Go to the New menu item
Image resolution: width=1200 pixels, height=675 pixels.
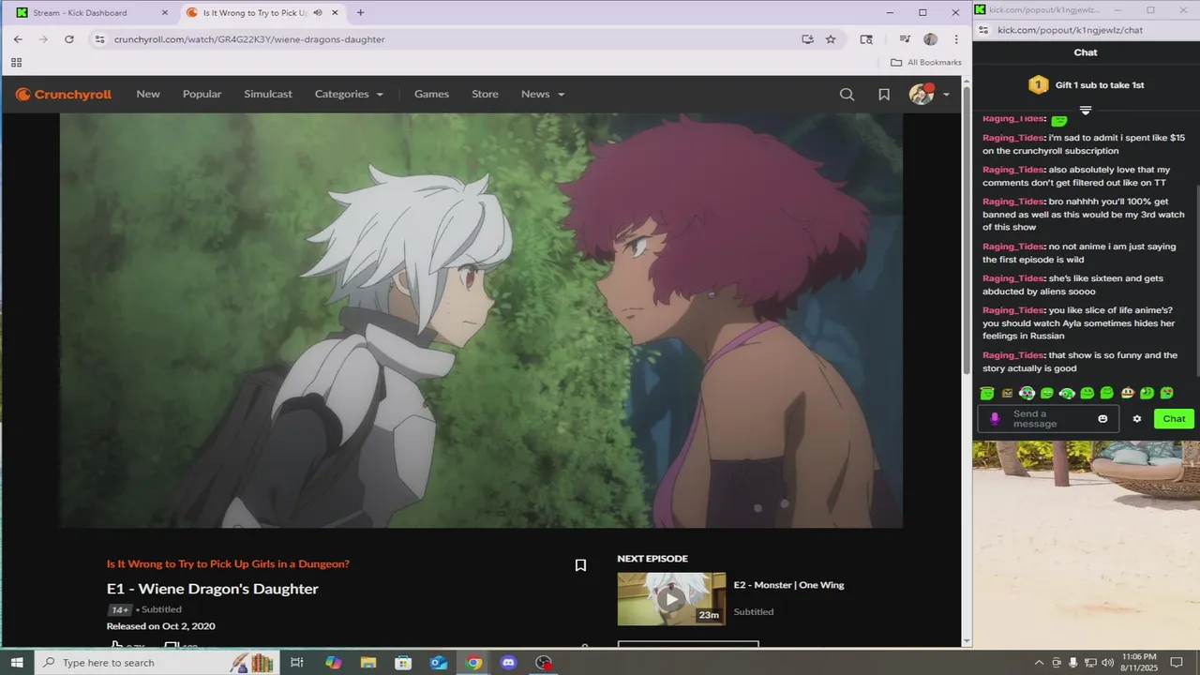[148, 94]
